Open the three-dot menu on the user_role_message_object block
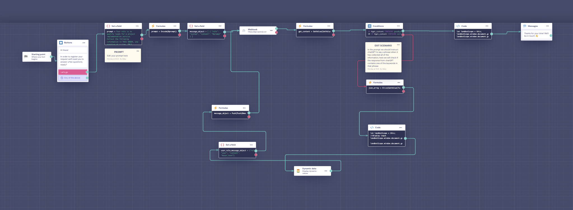The width and height of the screenshot is (573, 210). point(251,145)
